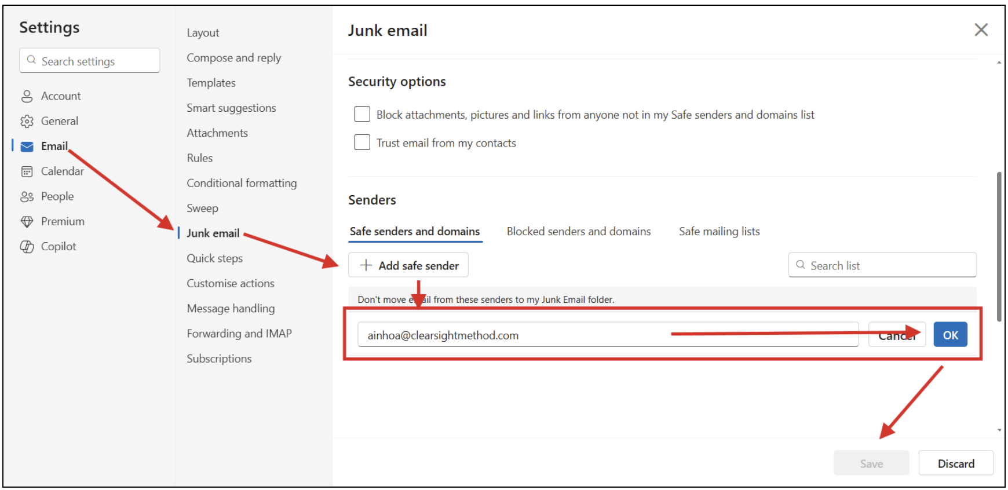Enable Block attachments, pictures and links checkbox
This screenshot has height=490, width=1008.
[x=362, y=114]
